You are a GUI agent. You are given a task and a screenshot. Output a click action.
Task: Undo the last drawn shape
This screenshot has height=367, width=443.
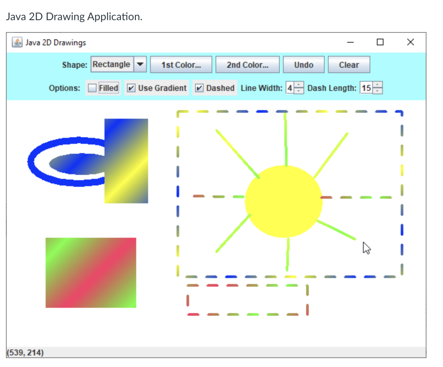[x=304, y=65]
